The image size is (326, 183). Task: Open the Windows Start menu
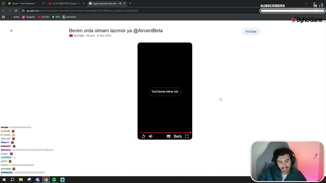pyautogui.click(x=4, y=180)
